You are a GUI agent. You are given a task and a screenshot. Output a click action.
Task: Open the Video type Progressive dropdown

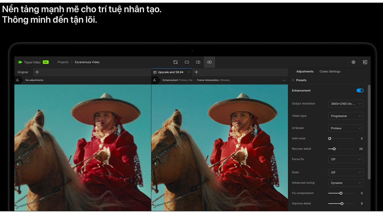(345, 116)
